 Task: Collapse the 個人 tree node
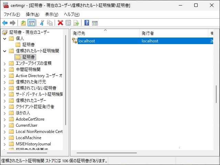[x=5, y=38]
